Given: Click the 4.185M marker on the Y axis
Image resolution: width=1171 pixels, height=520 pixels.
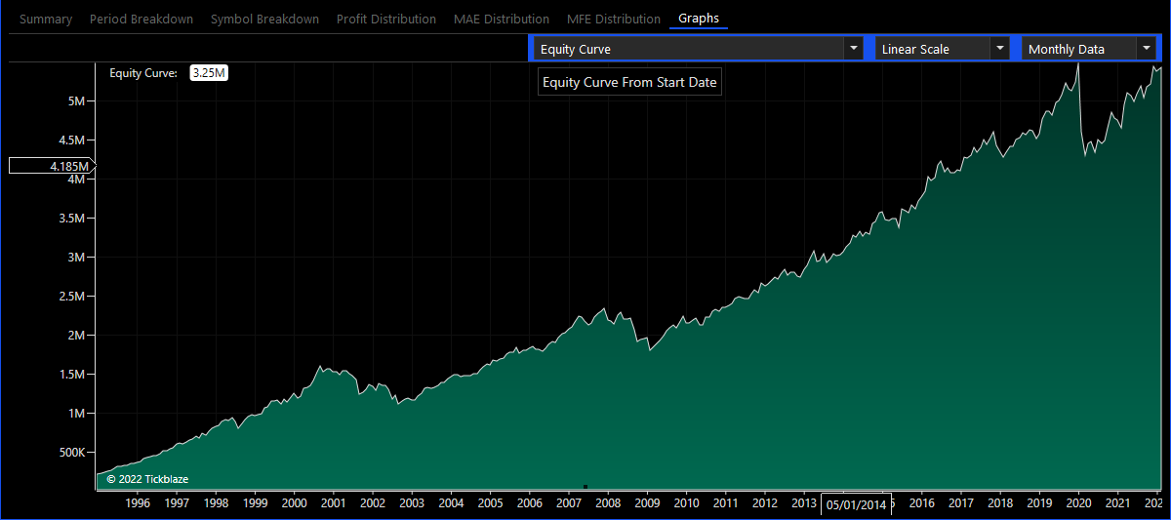Looking at the screenshot, I should coord(51,166).
